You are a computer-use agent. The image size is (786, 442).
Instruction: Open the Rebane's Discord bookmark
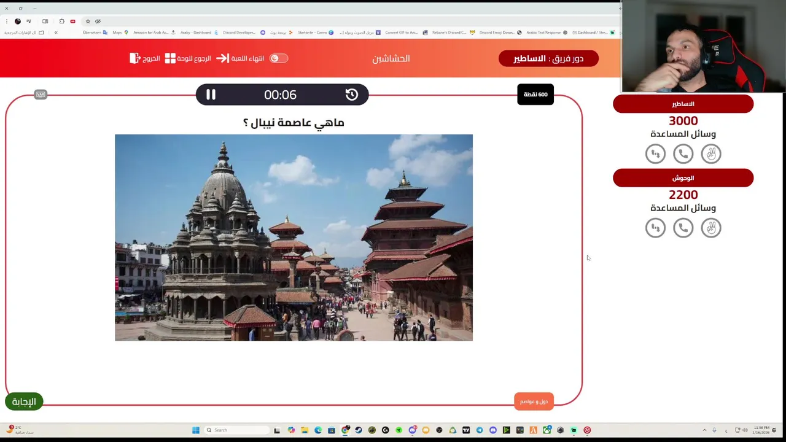pos(453,33)
